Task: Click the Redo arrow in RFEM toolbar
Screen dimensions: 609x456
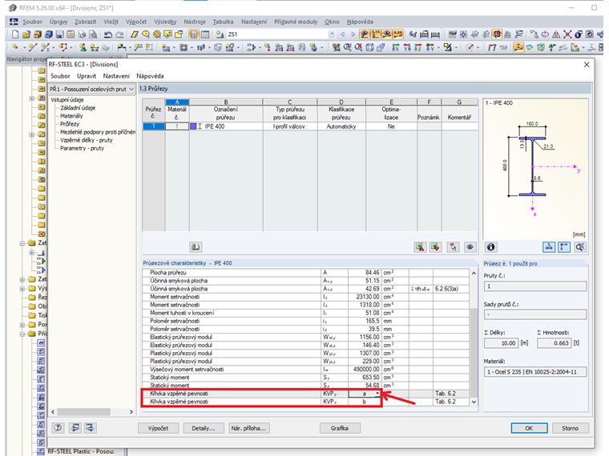Action: pyautogui.click(x=119, y=34)
